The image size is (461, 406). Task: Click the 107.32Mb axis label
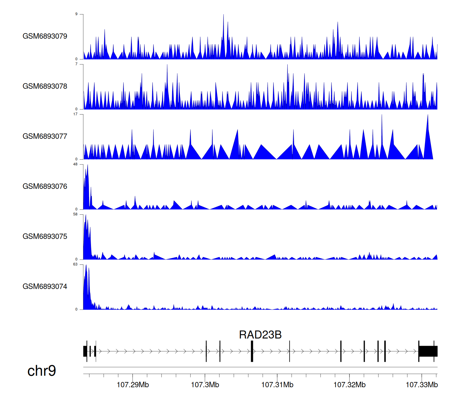click(x=349, y=385)
